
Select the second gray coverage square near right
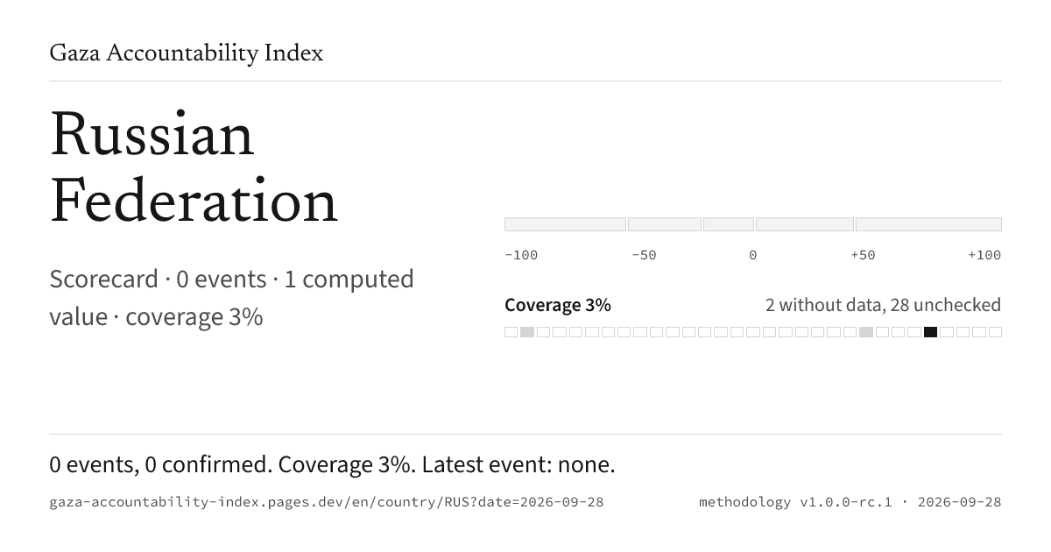tap(866, 332)
